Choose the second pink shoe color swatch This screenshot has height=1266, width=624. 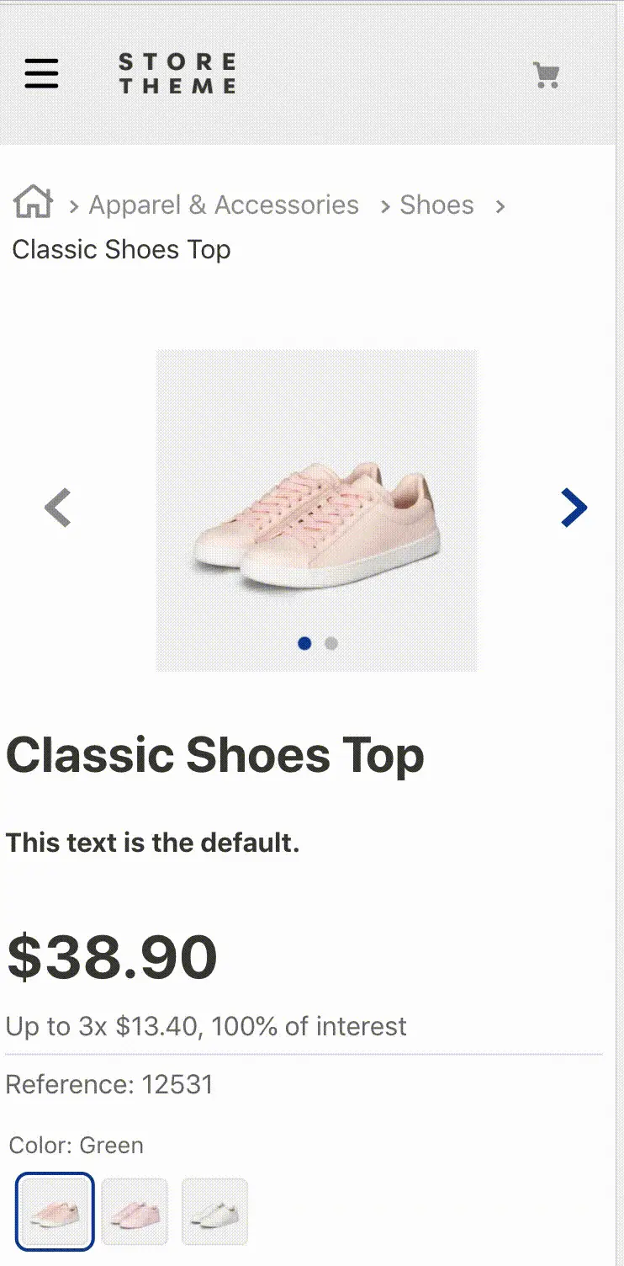(135, 1211)
